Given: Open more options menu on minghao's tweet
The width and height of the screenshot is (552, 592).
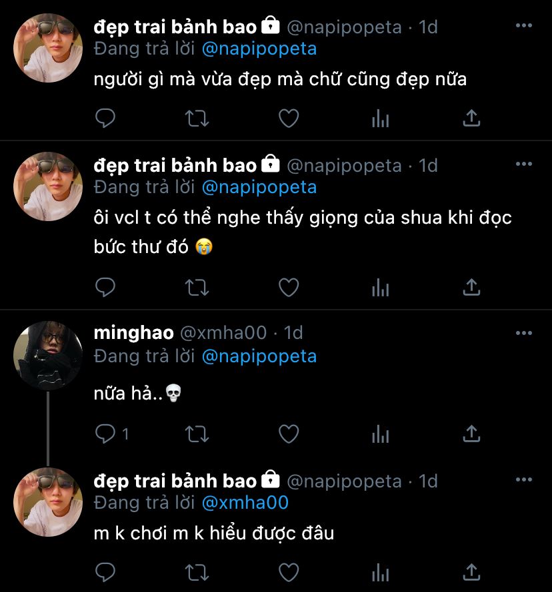Looking at the screenshot, I should tap(524, 333).
